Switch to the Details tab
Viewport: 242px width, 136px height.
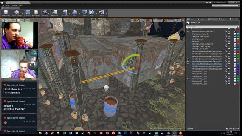click(222, 19)
